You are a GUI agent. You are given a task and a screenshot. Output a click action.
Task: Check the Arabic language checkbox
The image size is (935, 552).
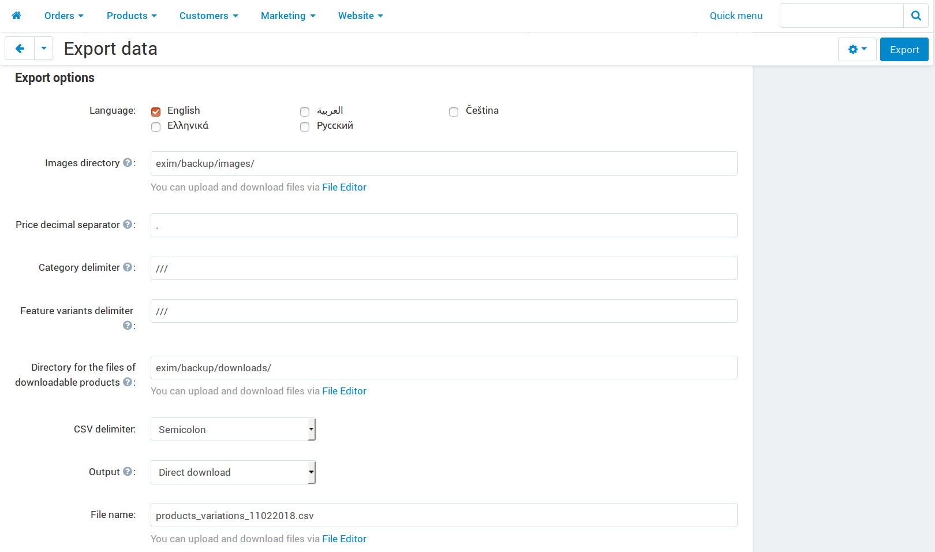pyautogui.click(x=305, y=111)
